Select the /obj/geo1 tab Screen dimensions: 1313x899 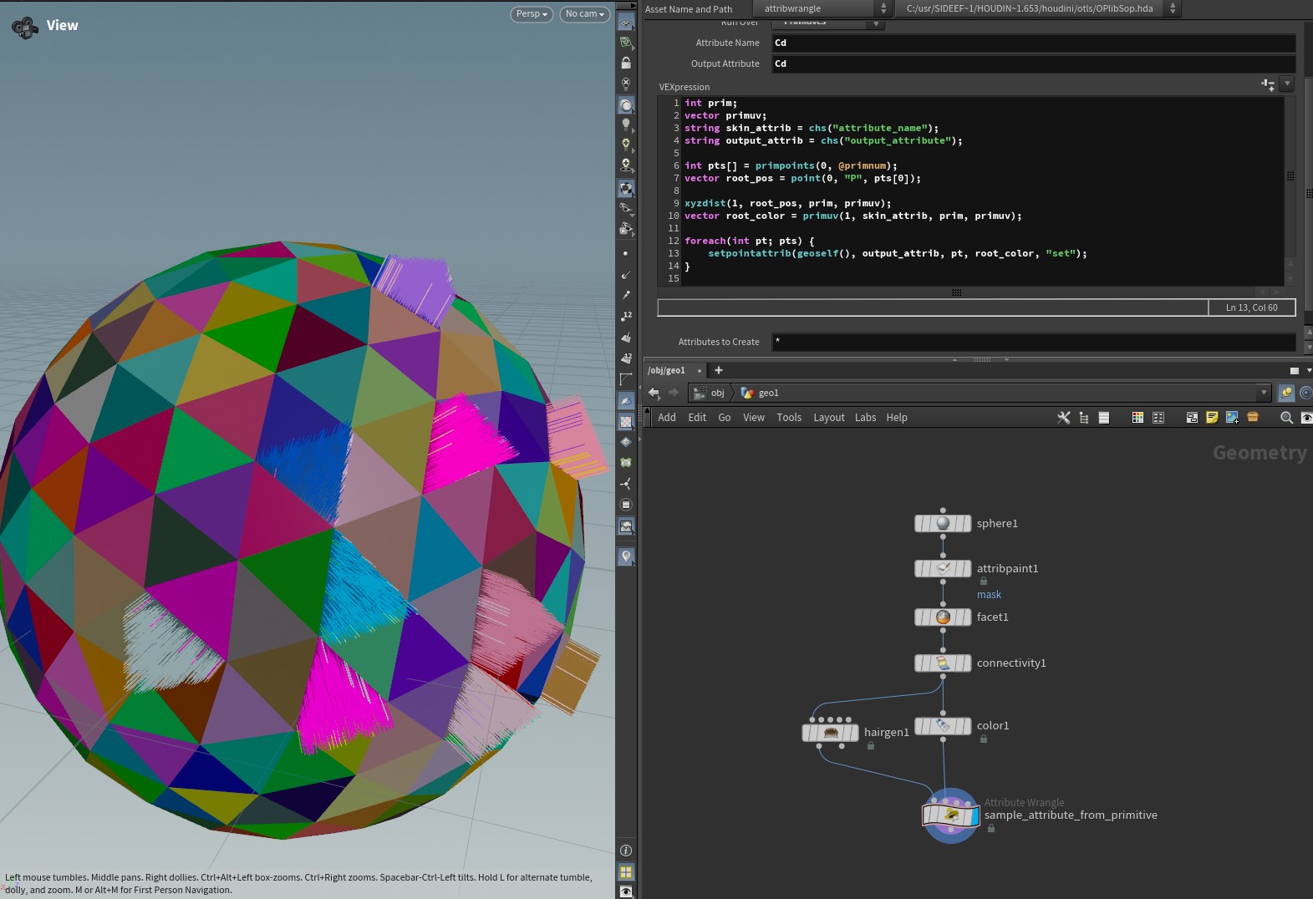(666, 370)
